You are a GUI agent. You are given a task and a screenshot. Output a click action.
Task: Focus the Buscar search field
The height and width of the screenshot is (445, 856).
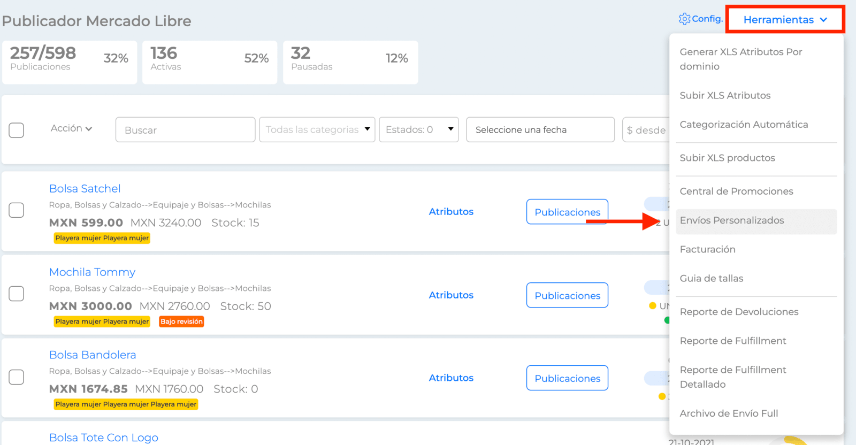point(185,129)
